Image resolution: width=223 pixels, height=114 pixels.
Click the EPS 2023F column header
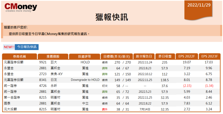click(209, 57)
